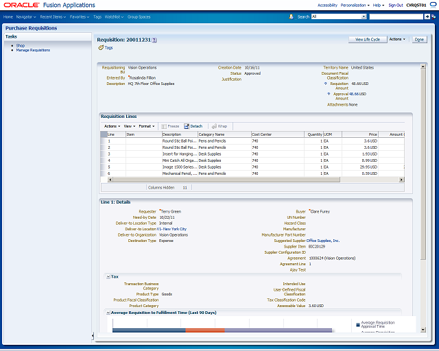Click the Accessibility link
Viewport: 439px width, 351px height.
tap(327, 5)
